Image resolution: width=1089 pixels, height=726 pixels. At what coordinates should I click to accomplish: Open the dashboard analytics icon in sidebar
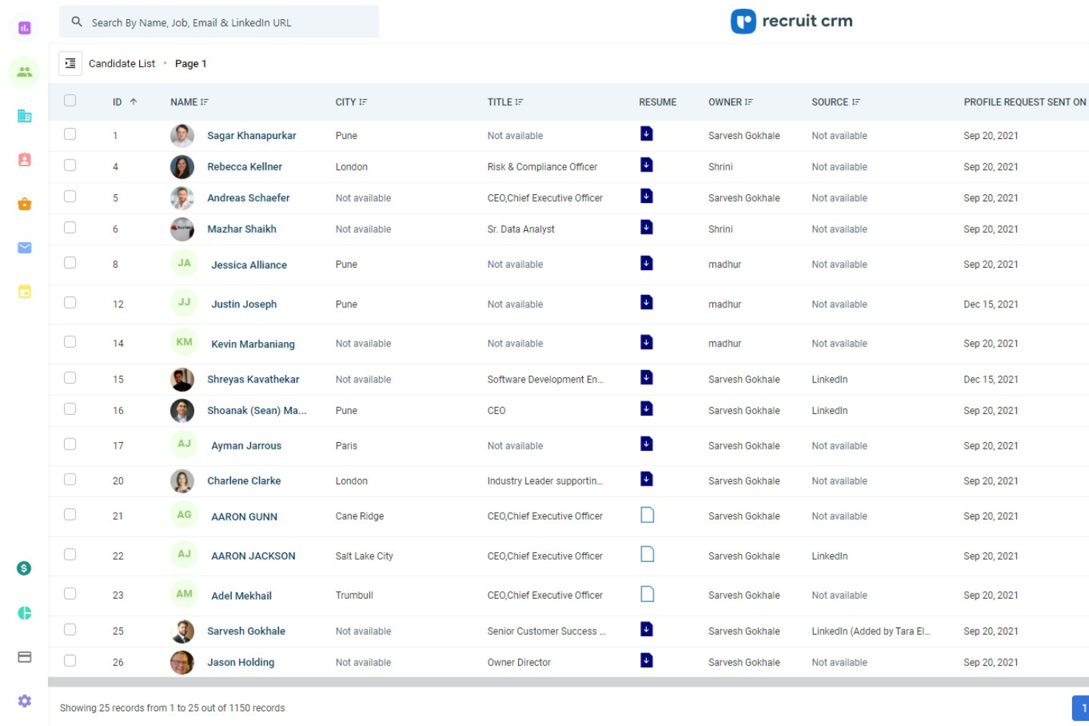click(24, 28)
